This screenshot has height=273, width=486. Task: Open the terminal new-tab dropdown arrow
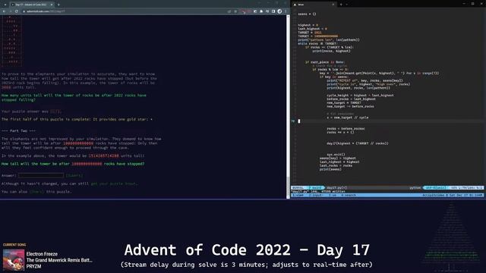tap(346, 5)
